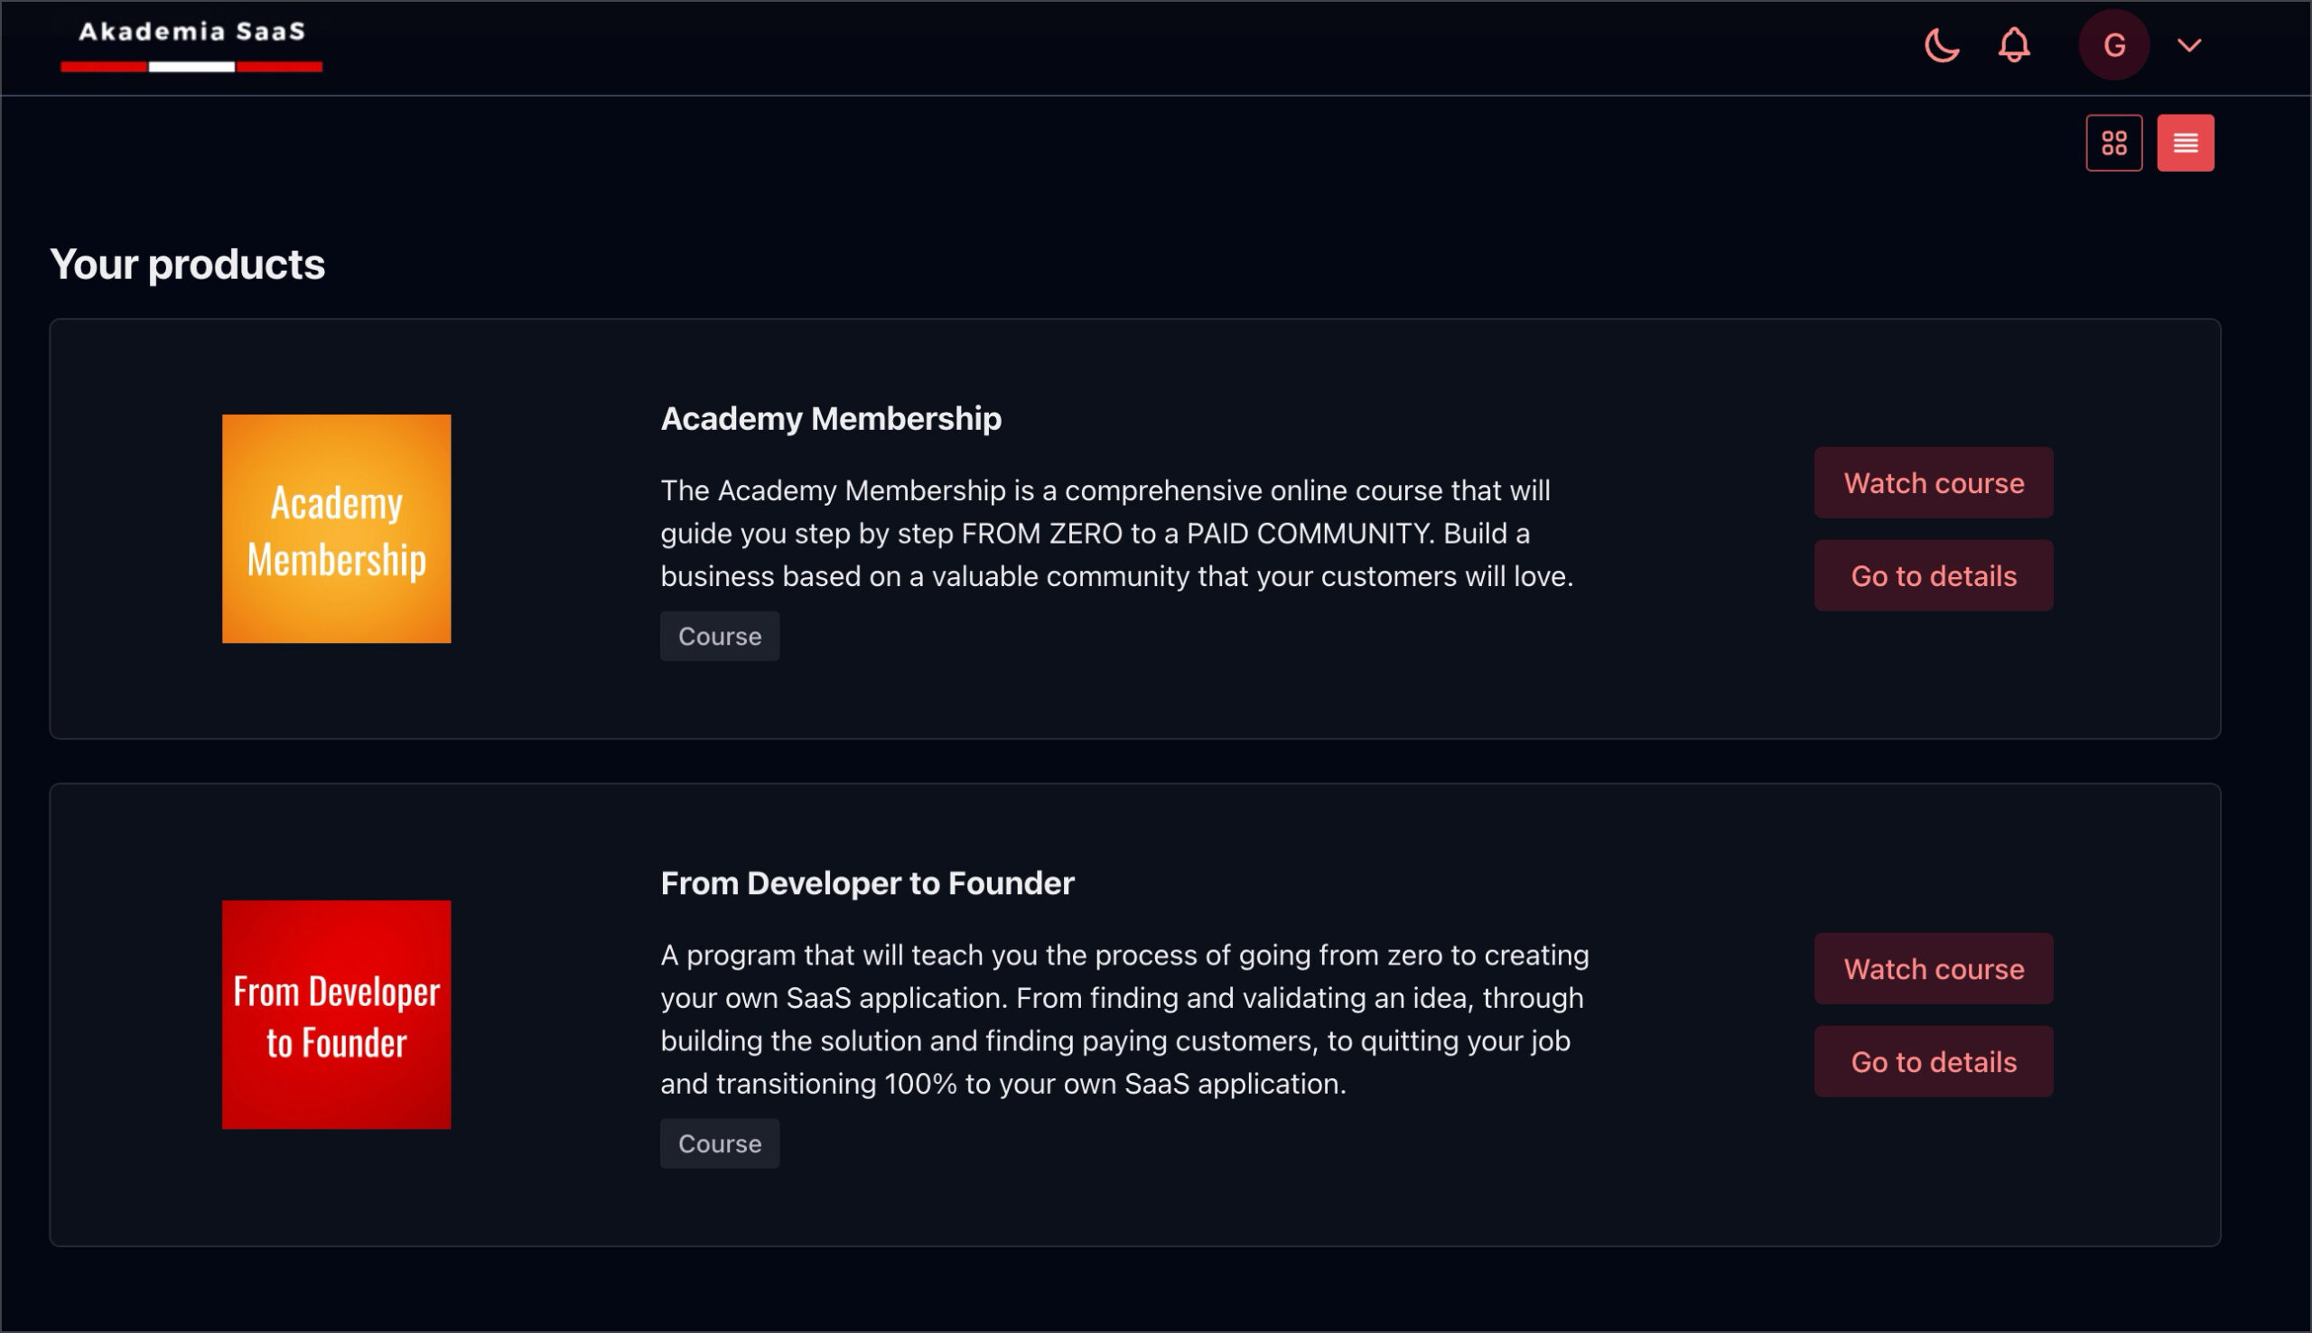Open notifications via the bell icon
Image resolution: width=2312 pixels, height=1333 pixels.
click(2014, 45)
